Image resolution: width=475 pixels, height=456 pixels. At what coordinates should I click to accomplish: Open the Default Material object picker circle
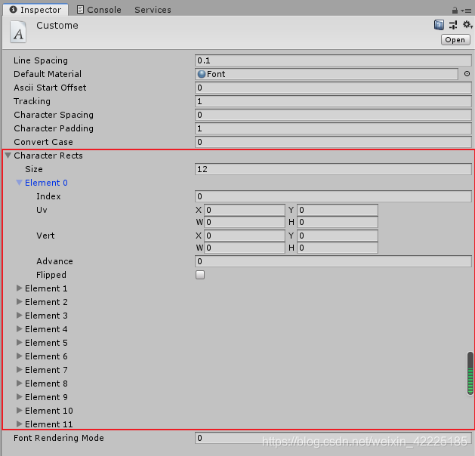coord(467,73)
